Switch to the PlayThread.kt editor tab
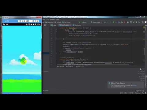 click(65, 25)
